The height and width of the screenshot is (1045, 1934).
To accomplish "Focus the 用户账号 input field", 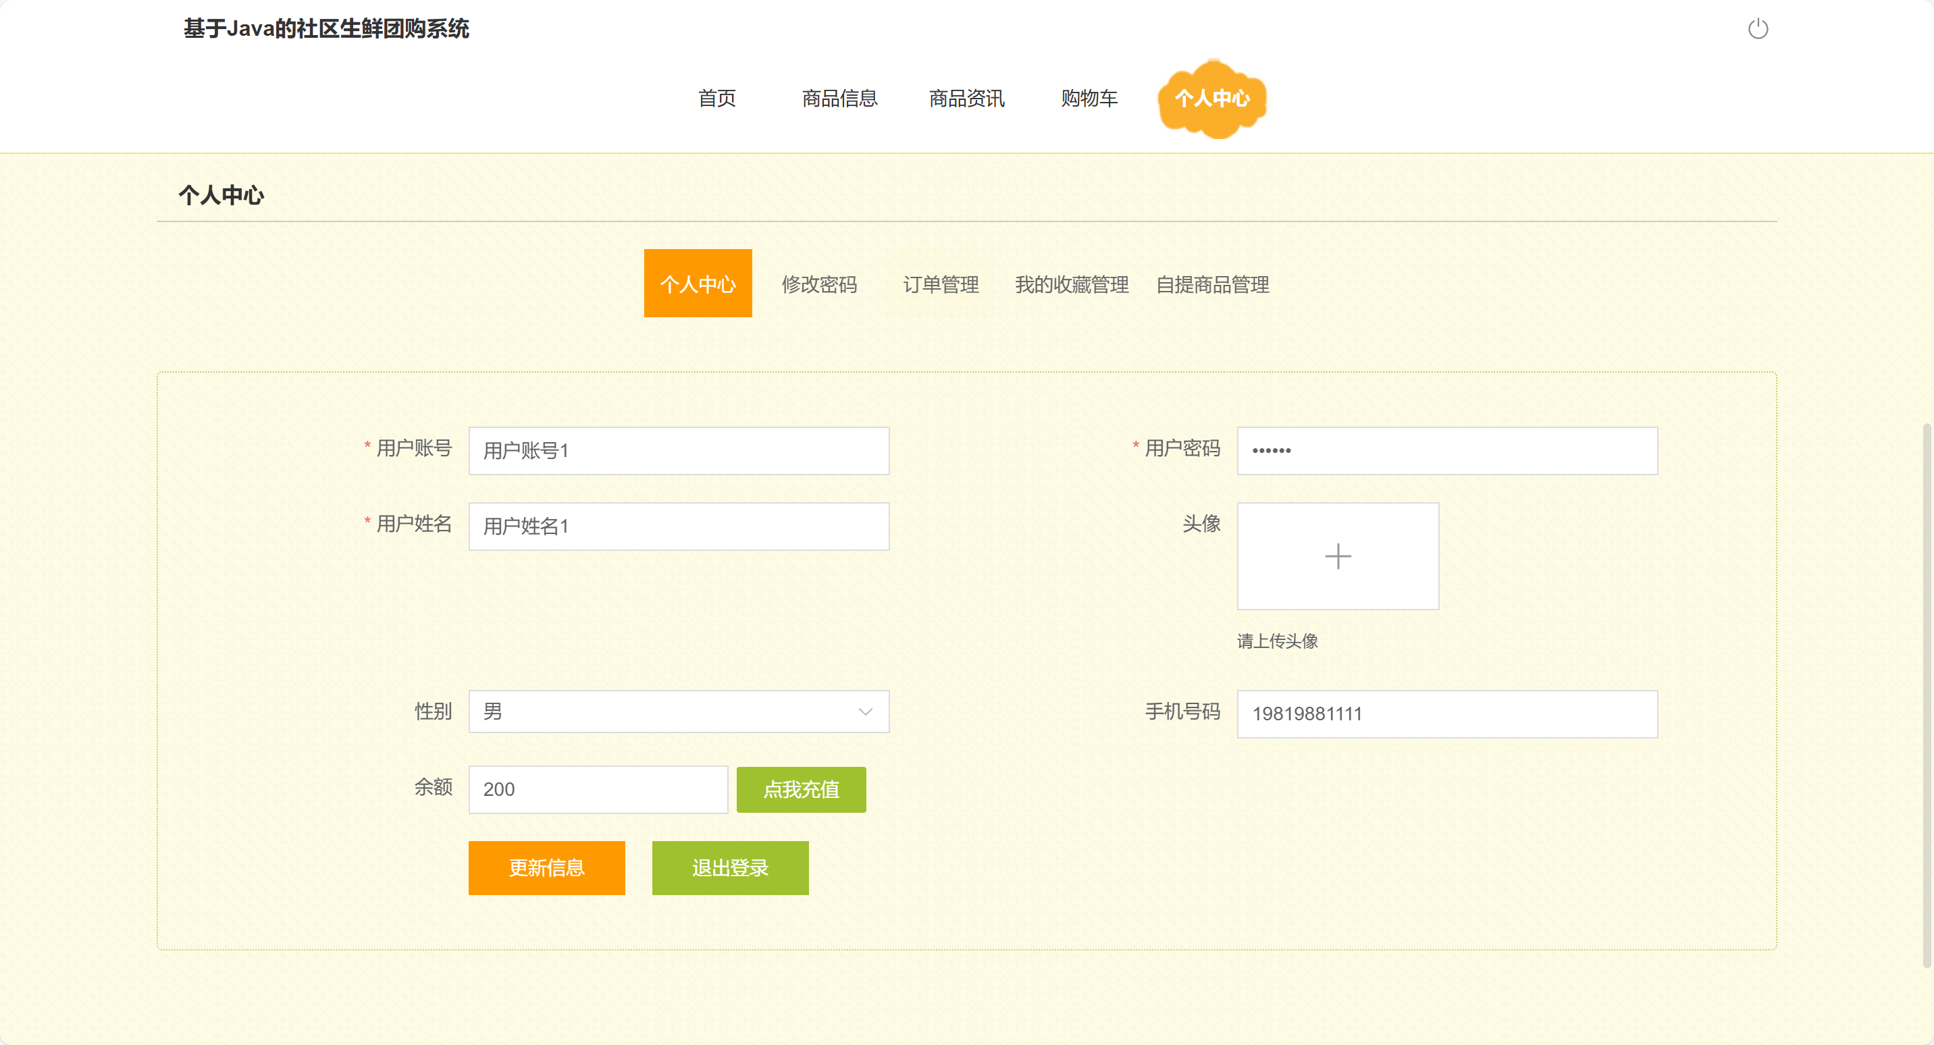I will pyautogui.click(x=679, y=450).
